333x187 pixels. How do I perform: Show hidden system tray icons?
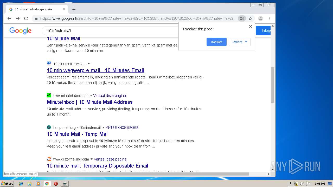click(x=290, y=184)
